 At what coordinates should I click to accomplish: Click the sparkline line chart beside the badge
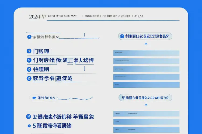point(75,98)
